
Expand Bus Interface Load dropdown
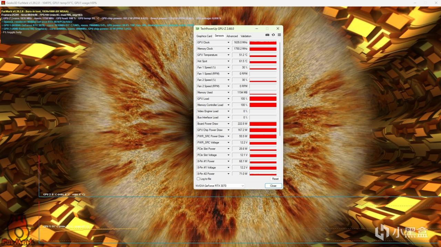pyautogui.click(x=228, y=118)
